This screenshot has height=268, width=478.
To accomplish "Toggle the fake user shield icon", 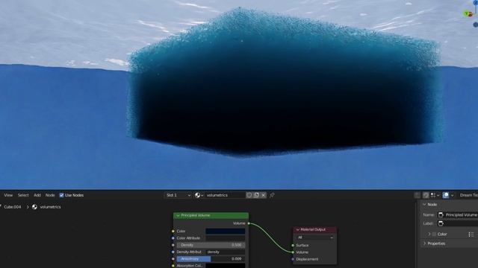I will [249, 195].
